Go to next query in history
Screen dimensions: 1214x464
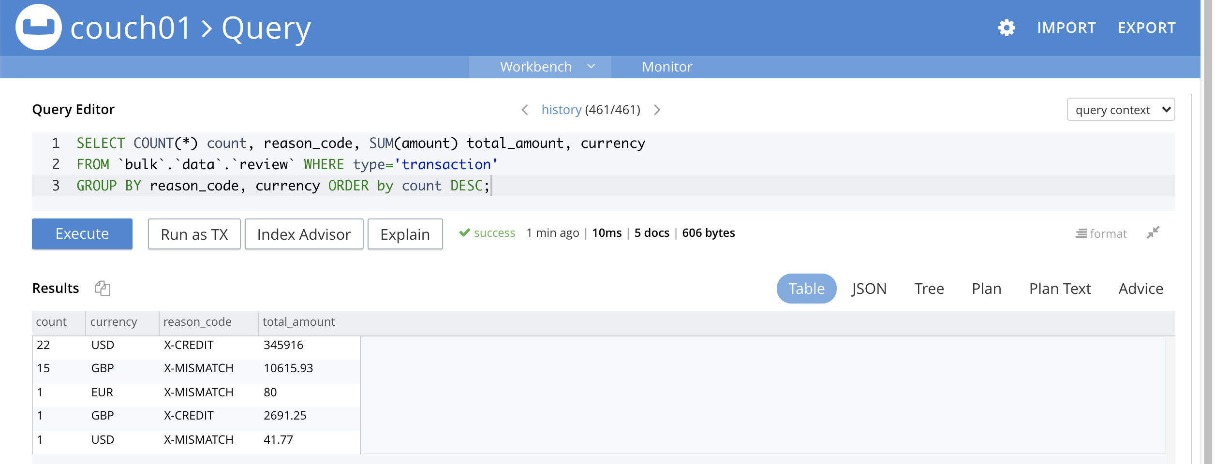[x=657, y=110]
